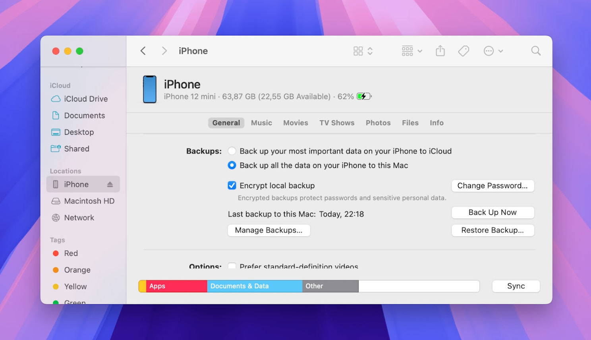Switch to the Movies tab

tap(295, 123)
